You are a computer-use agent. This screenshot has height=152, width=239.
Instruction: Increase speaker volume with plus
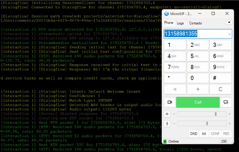coord(230,114)
